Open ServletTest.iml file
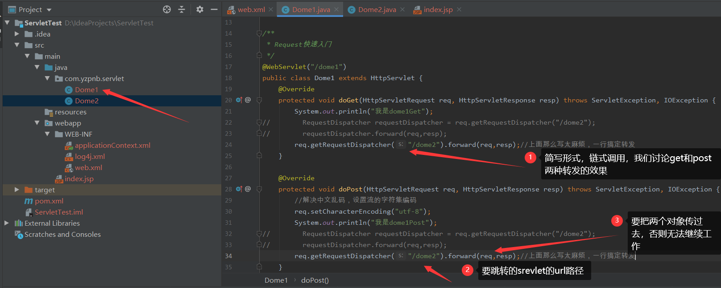 (59, 212)
